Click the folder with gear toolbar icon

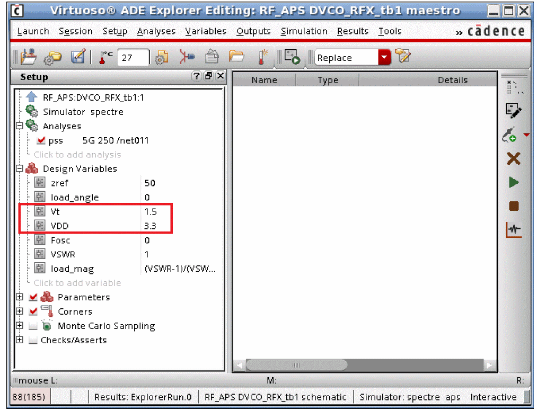52,57
